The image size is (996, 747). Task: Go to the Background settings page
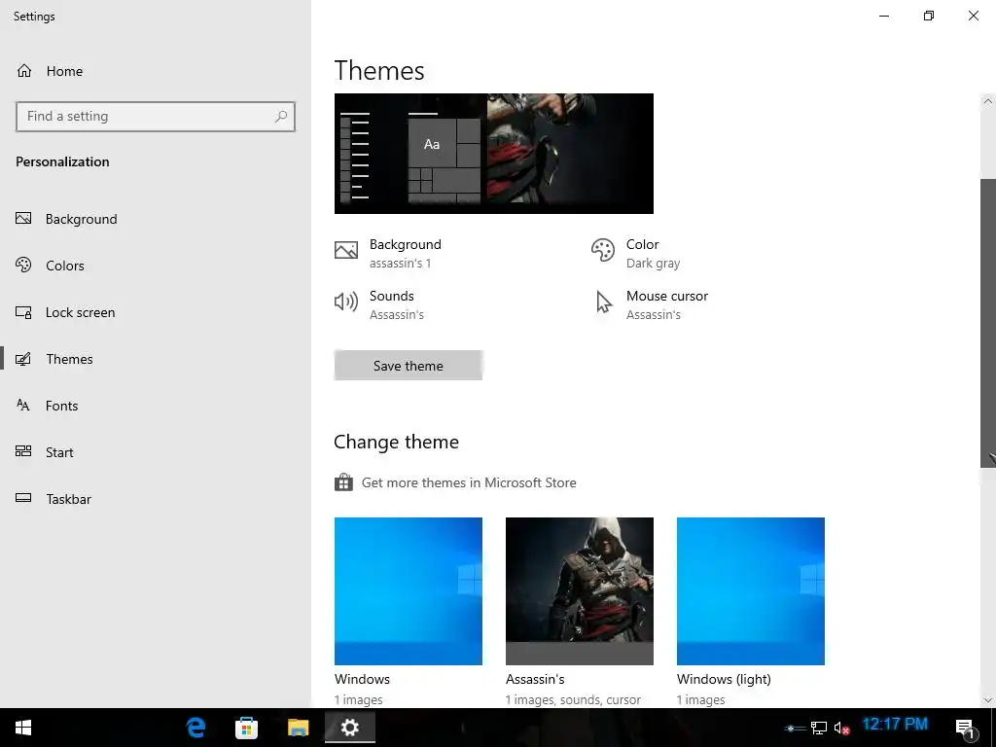(82, 219)
